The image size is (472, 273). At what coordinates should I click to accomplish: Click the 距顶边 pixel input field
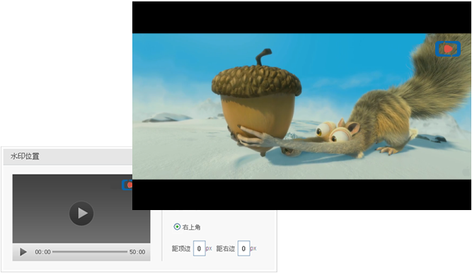(x=199, y=248)
